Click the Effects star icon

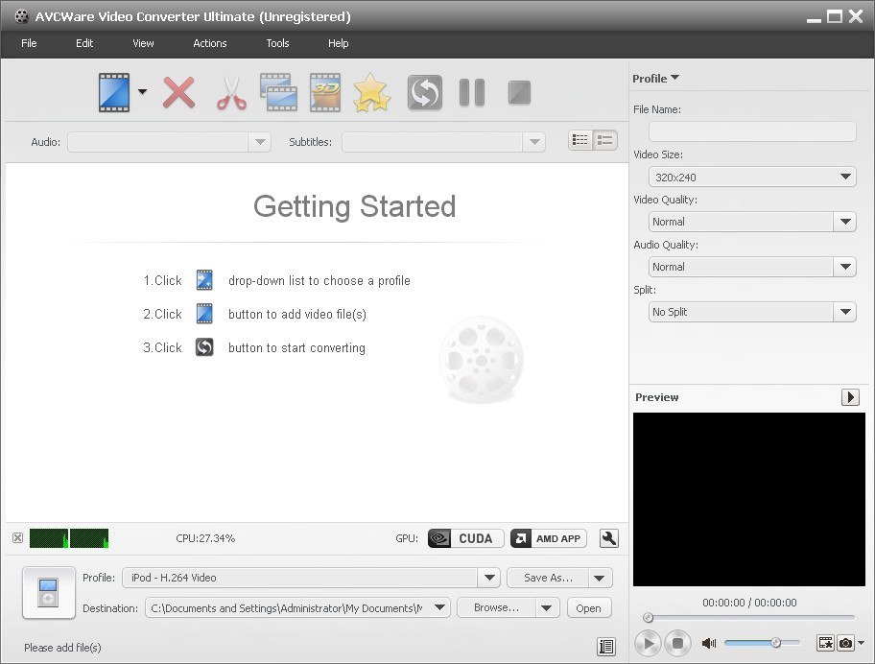tap(371, 92)
